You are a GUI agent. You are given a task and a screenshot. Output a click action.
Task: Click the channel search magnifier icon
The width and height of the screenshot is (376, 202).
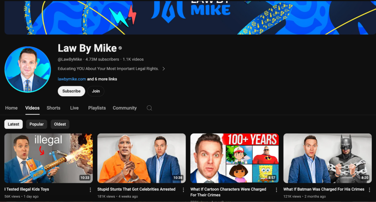(x=149, y=108)
